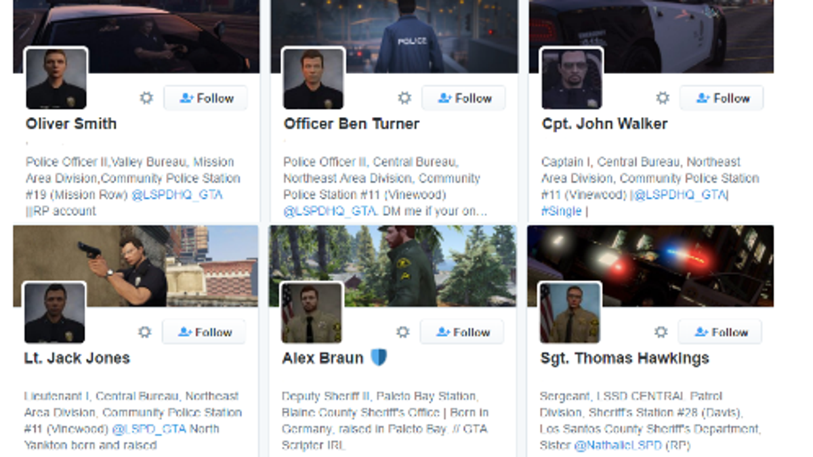Click the blue shield badge next to Alex Braun
The width and height of the screenshot is (813, 457).
pyautogui.click(x=379, y=357)
